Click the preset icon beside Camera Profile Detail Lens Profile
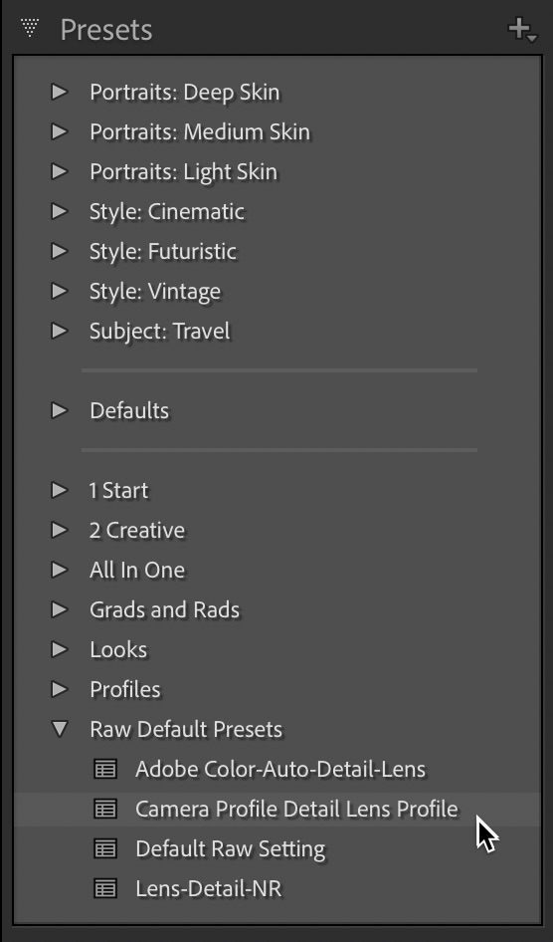553x942 pixels. 105,809
